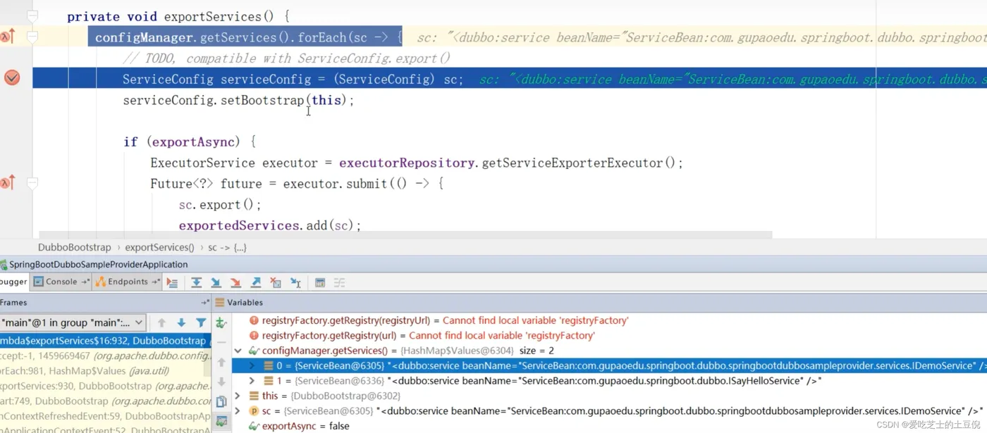Expand element 0 ServiceBean@6305
Image resolution: width=987 pixels, height=433 pixels.
tap(252, 366)
